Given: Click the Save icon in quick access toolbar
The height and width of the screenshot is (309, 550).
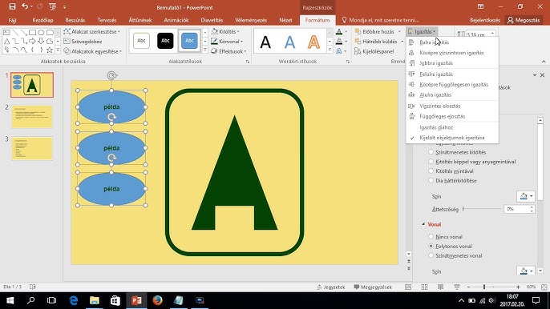Looking at the screenshot, I should tap(12, 6).
